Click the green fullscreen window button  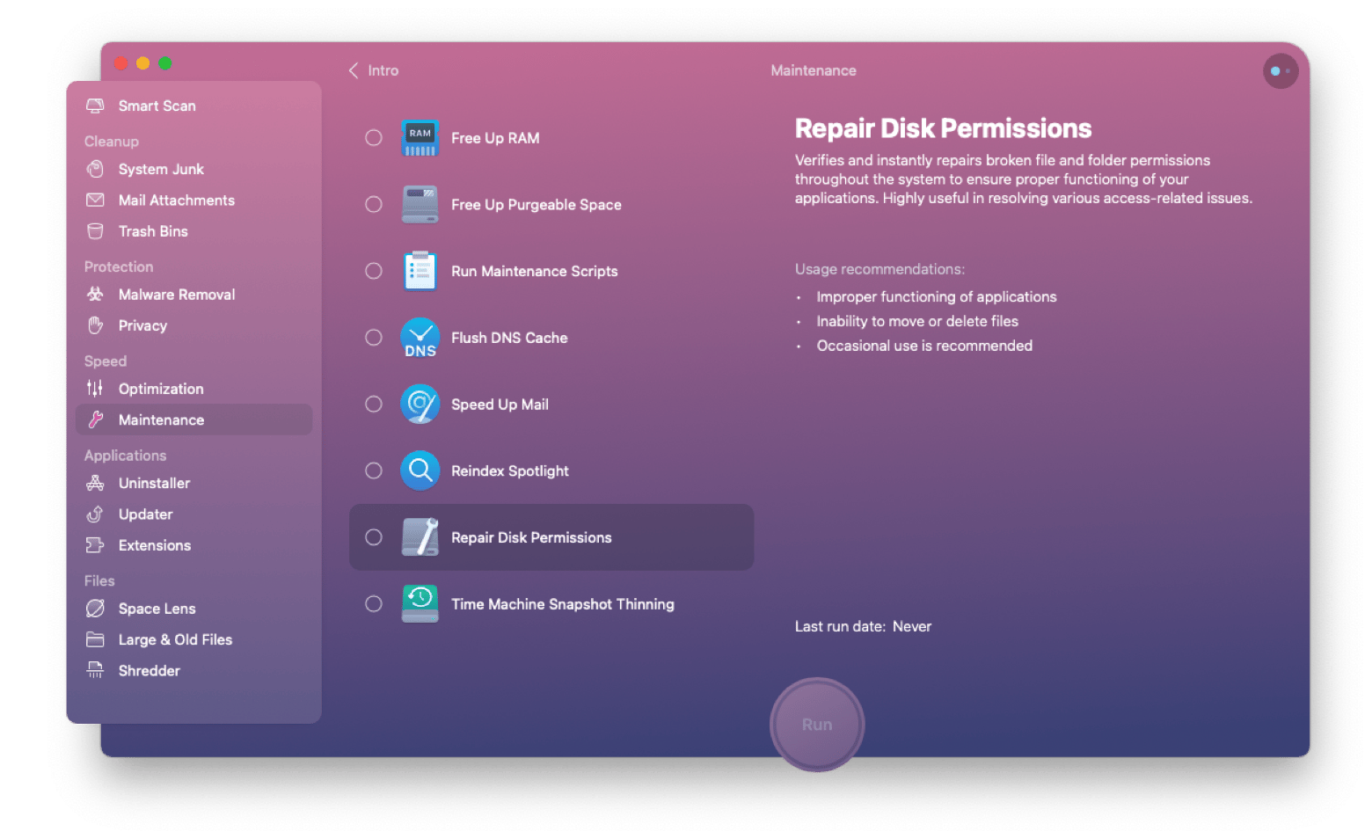pyautogui.click(x=164, y=63)
